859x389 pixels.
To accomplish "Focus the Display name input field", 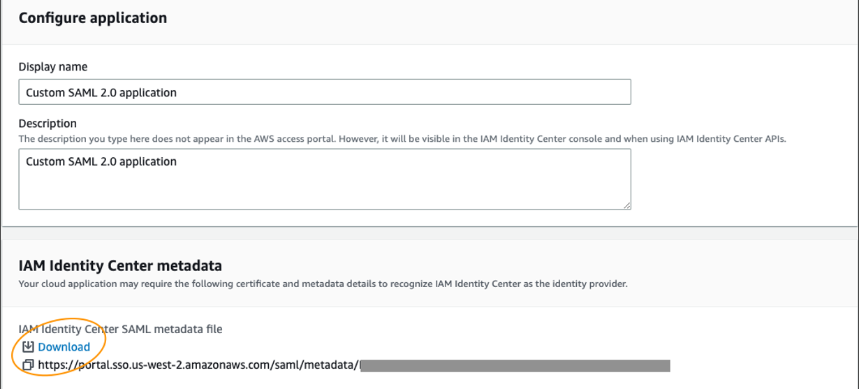I will point(325,92).
